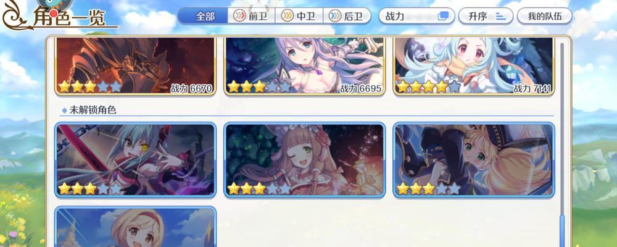The width and height of the screenshot is (617, 247).
Task: Filter characters by 后卫 position
Action: pos(347,16)
